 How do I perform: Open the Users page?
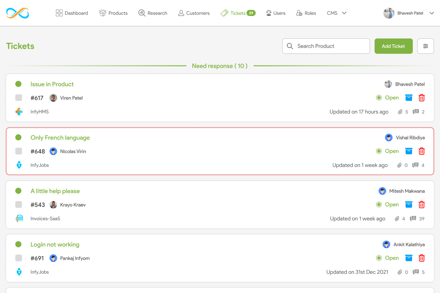pos(276,13)
